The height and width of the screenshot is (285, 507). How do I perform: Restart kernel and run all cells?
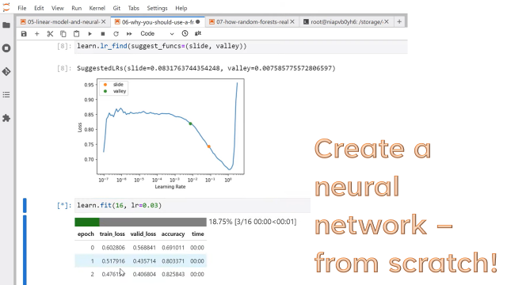[x=129, y=33]
